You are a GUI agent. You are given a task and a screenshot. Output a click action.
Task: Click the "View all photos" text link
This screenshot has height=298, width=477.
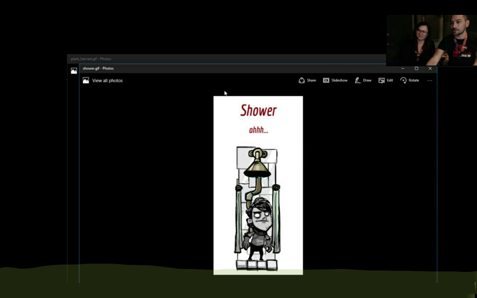tap(108, 81)
